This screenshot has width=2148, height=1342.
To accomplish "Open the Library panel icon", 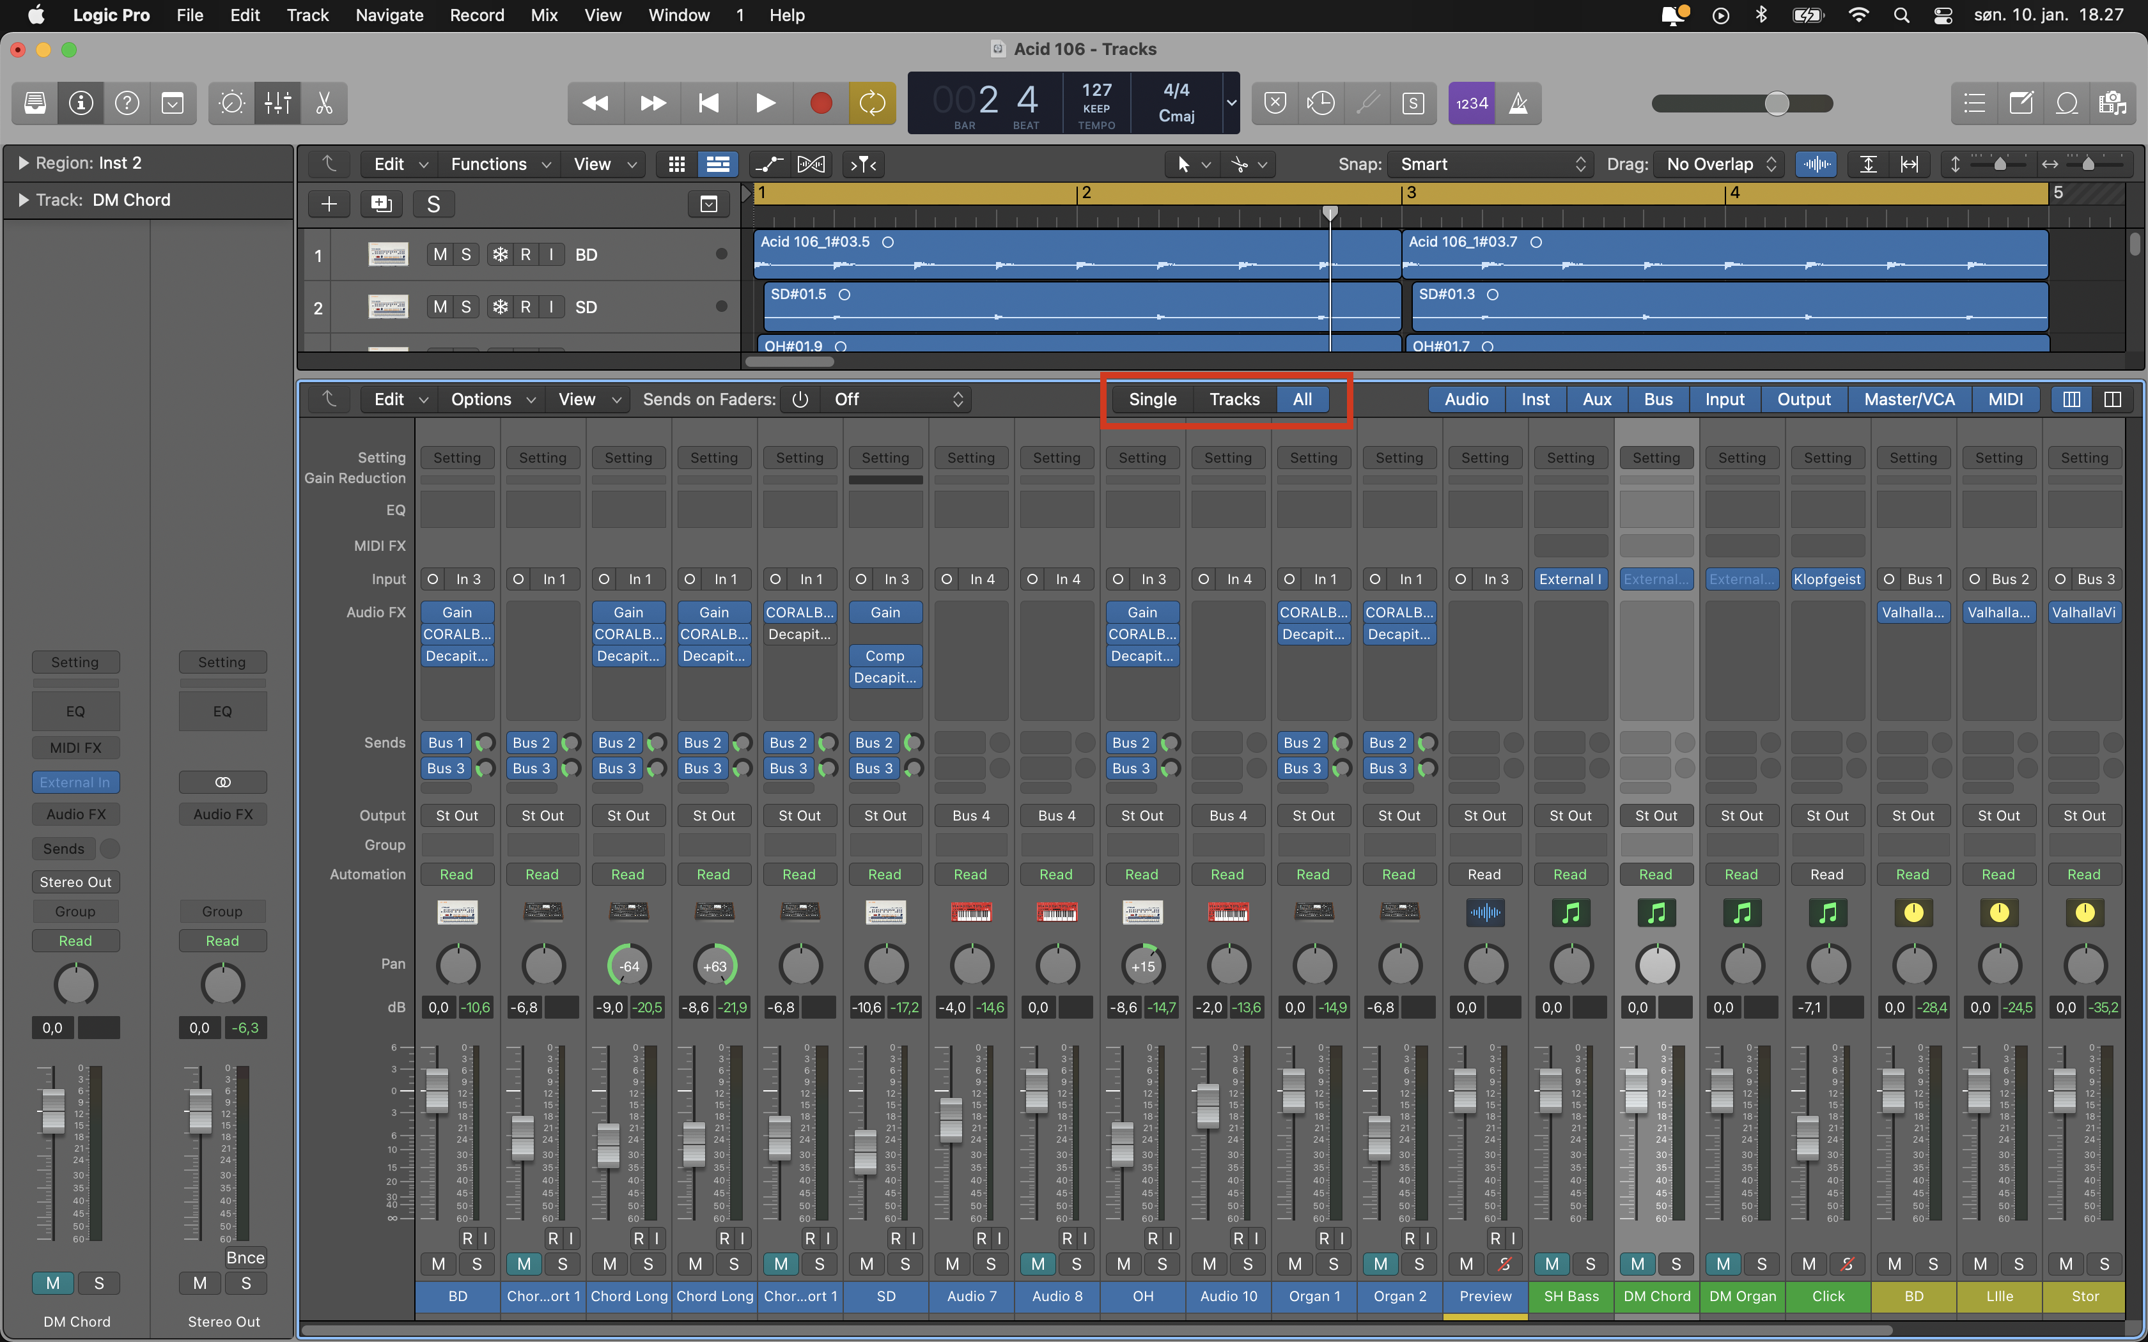I will (x=35, y=104).
